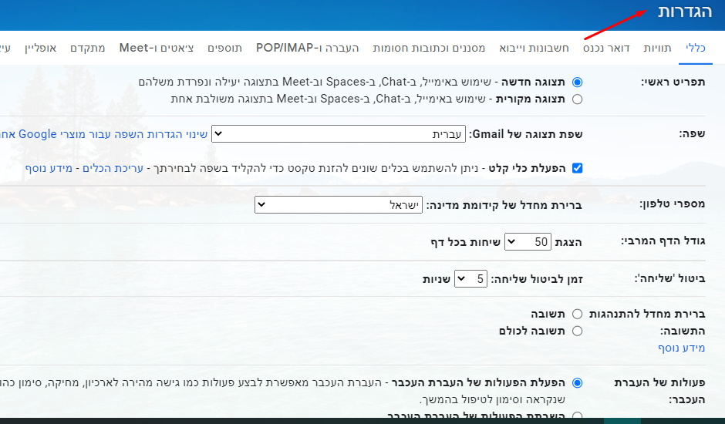Choose the תצוגה מקורית radio option
The height and width of the screenshot is (424, 725).
tap(577, 99)
